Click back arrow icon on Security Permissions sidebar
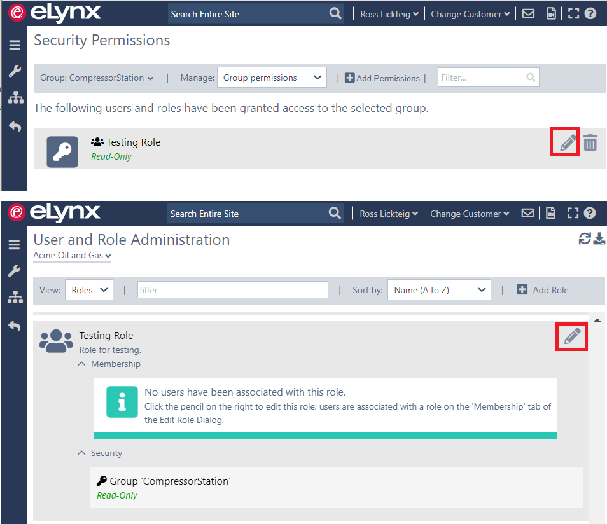 [15, 127]
